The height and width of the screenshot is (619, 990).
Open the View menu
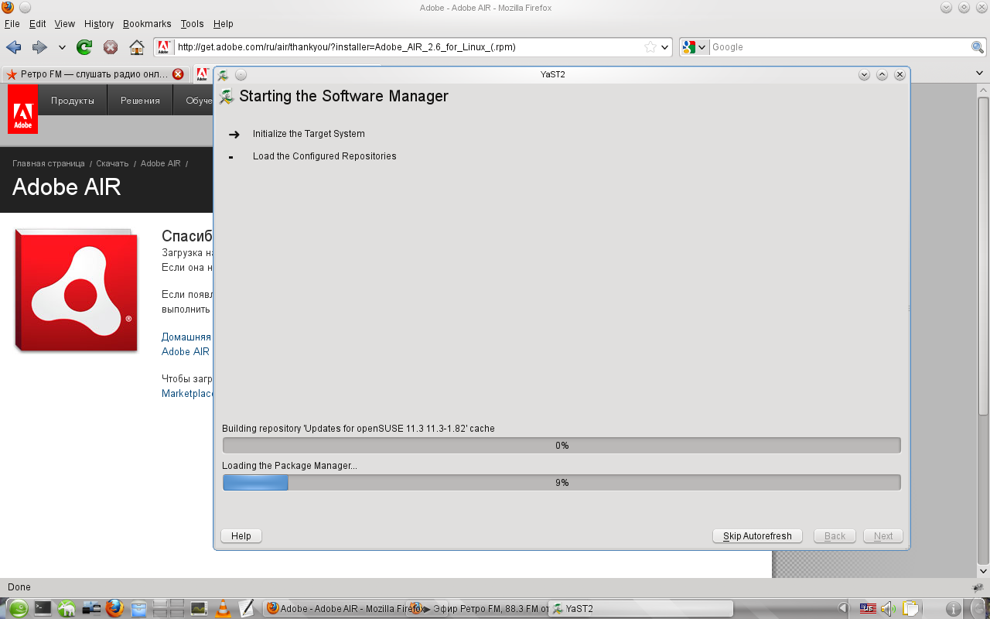point(65,24)
